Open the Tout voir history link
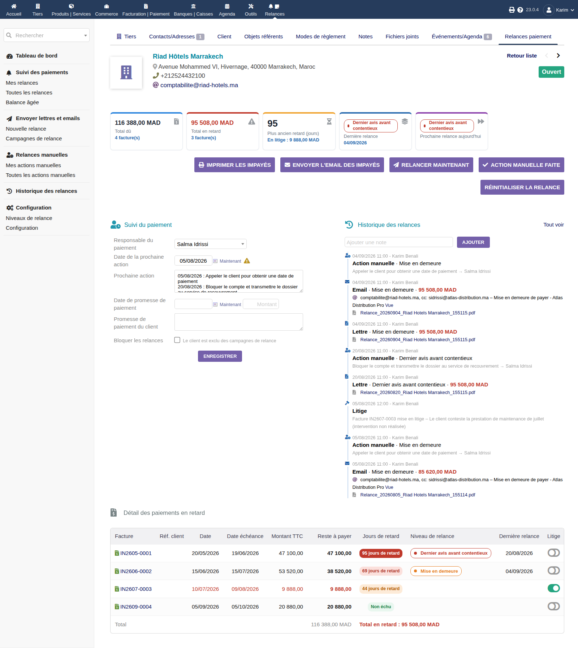 553,225
